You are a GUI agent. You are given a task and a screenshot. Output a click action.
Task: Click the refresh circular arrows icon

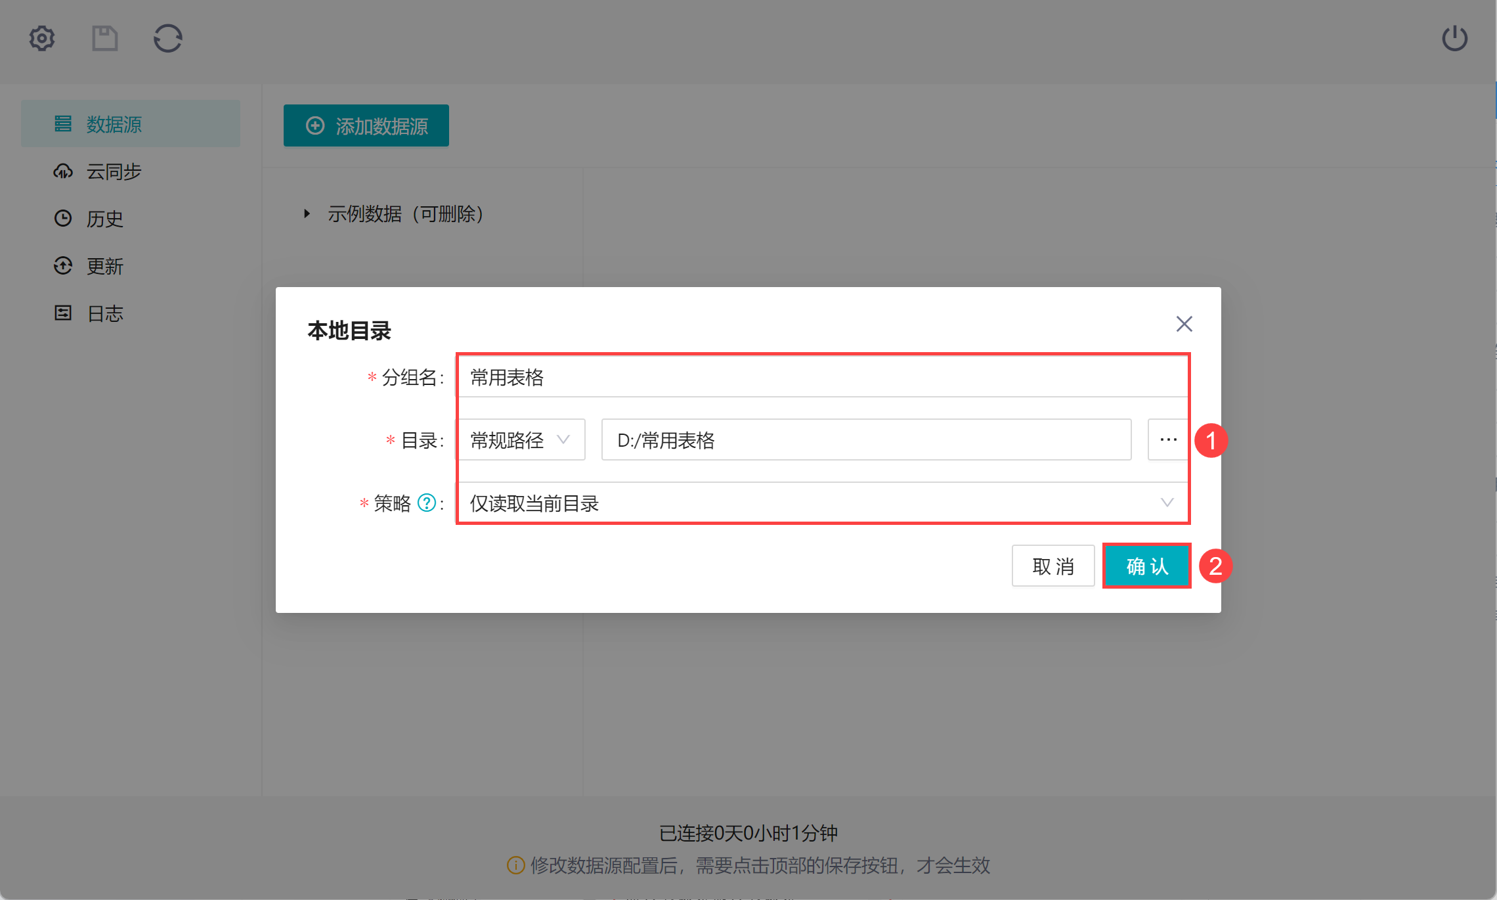point(168,39)
